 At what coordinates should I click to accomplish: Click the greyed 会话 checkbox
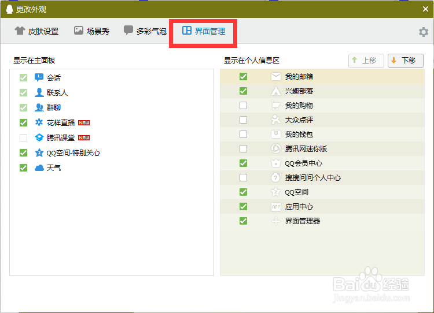tap(24, 77)
